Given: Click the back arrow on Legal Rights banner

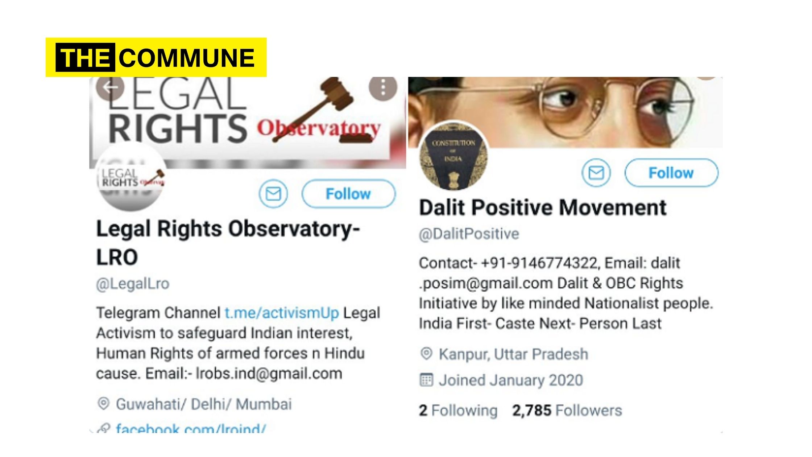Looking at the screenshot, I should coord(110,87).
